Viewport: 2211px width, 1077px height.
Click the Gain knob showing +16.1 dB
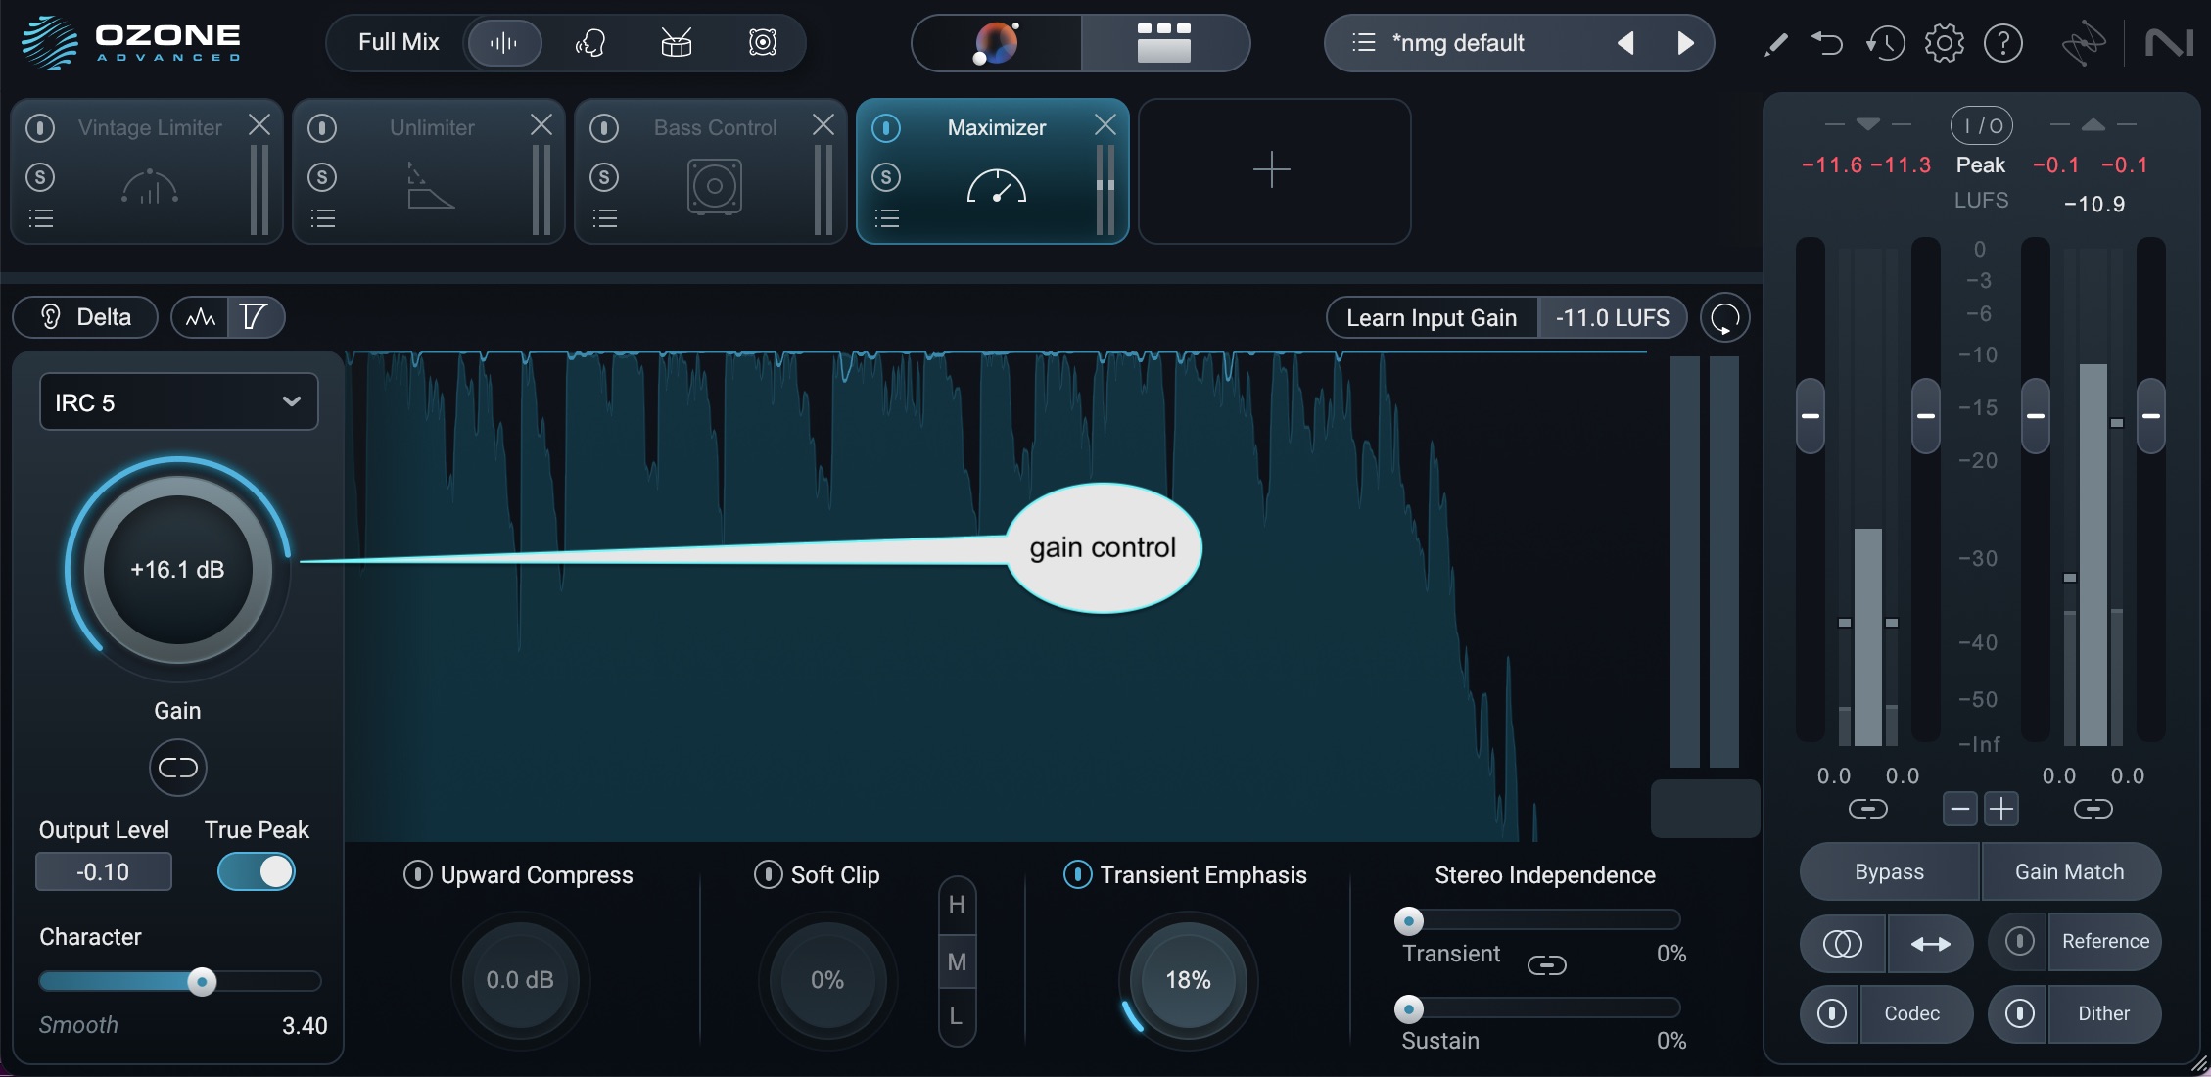coord(178,569)
